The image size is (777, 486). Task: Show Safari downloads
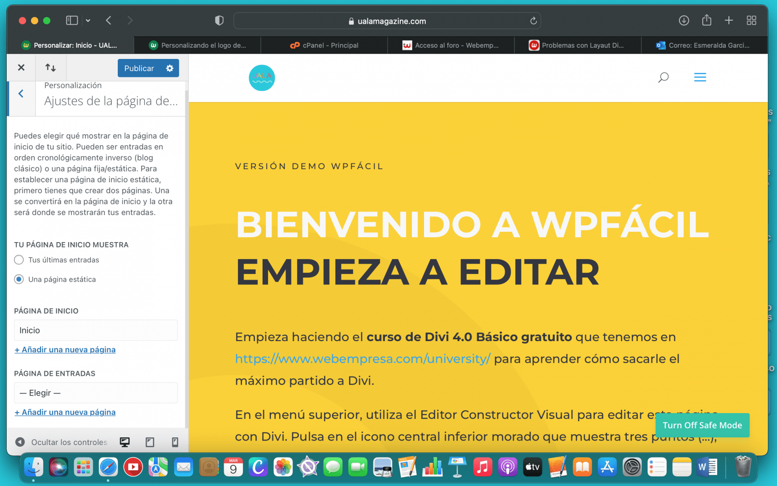684,20
